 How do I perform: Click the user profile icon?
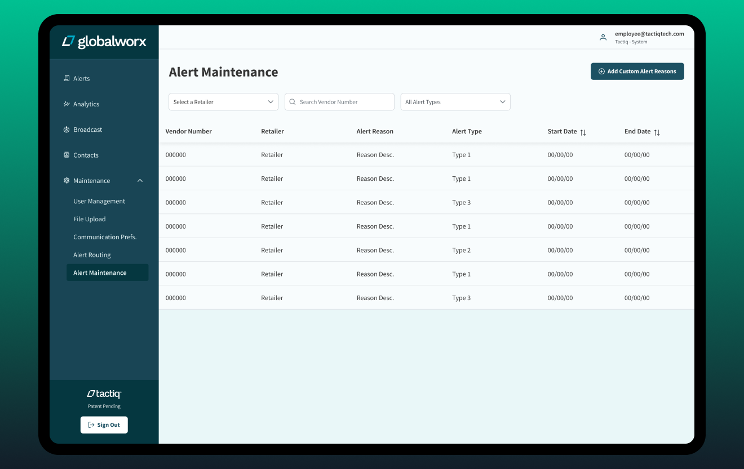tap(603, 37)
